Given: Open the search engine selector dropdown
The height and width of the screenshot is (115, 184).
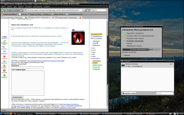Looking at the screenshot, I should click(x=88, y=10).
